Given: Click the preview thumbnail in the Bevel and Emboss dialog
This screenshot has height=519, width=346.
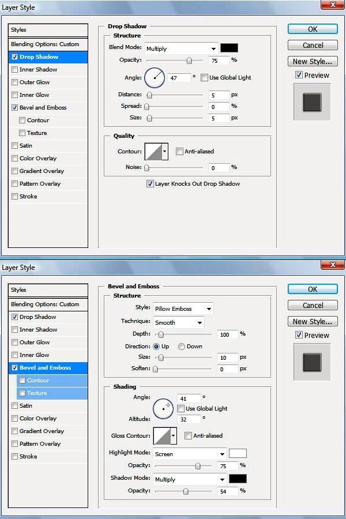Looking at the screenshot, I should [312, 362].
